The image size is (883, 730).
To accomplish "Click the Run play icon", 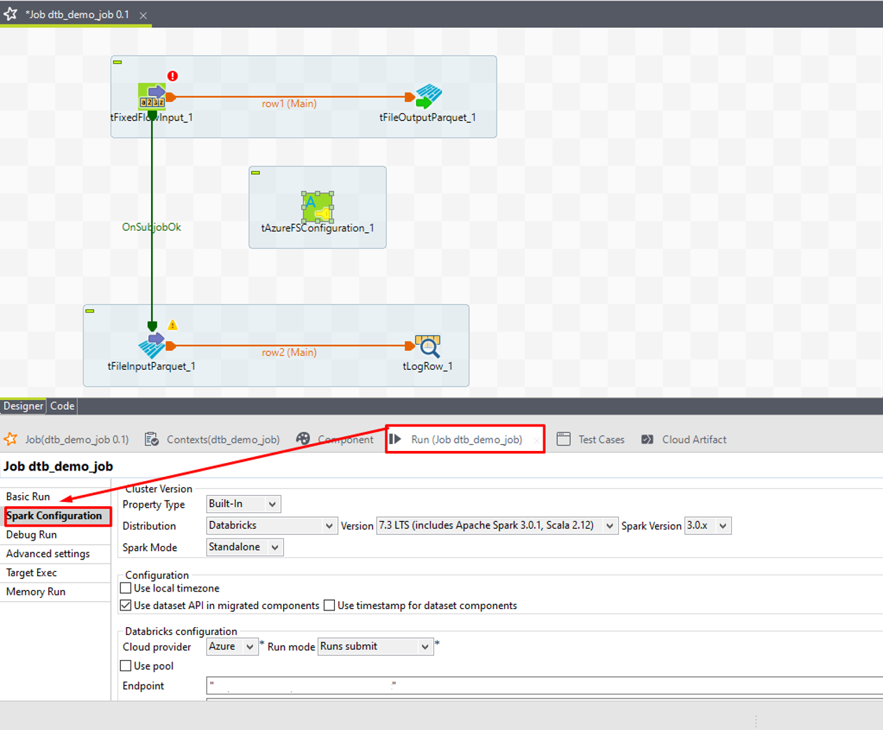I will [x=395, y=439].
